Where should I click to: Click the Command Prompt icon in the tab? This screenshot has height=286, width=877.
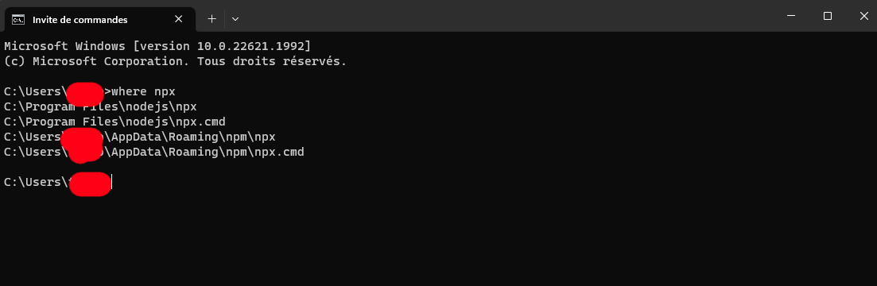click(x=18, y=20)
